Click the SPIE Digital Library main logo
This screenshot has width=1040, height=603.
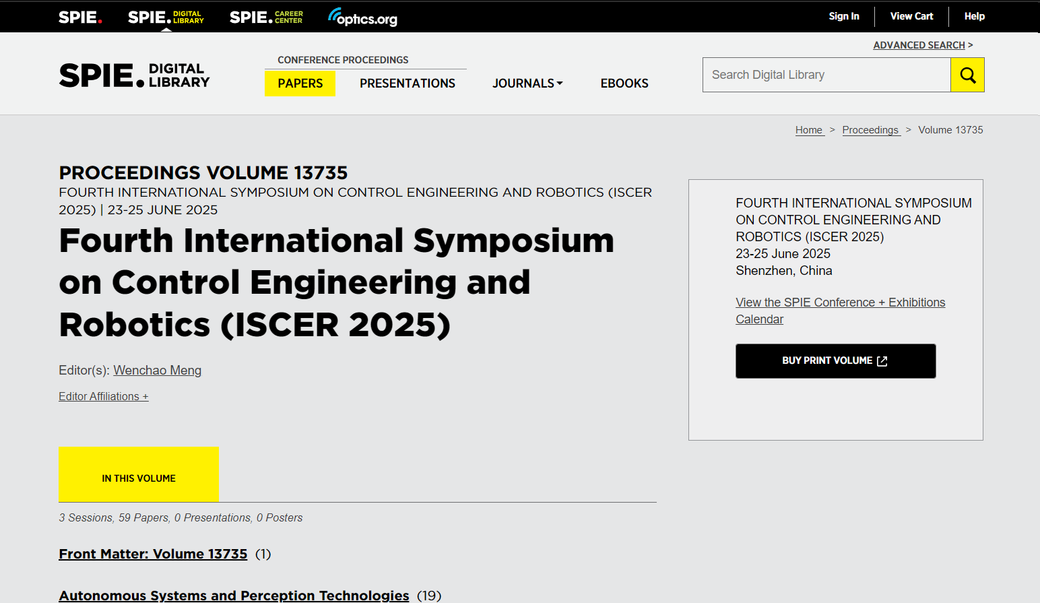134,75
